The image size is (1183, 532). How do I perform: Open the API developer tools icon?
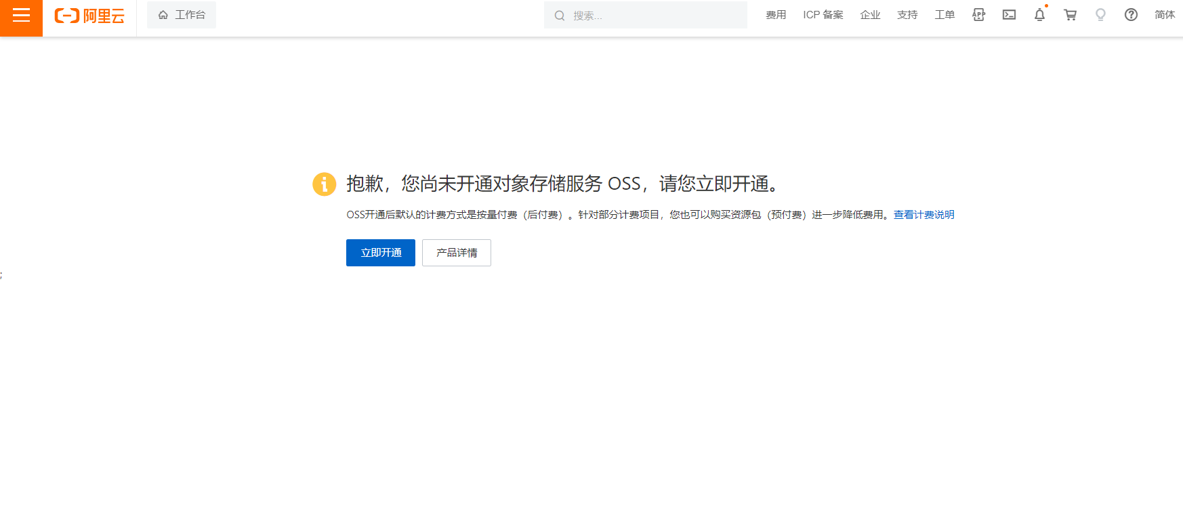tap(978, 15)
